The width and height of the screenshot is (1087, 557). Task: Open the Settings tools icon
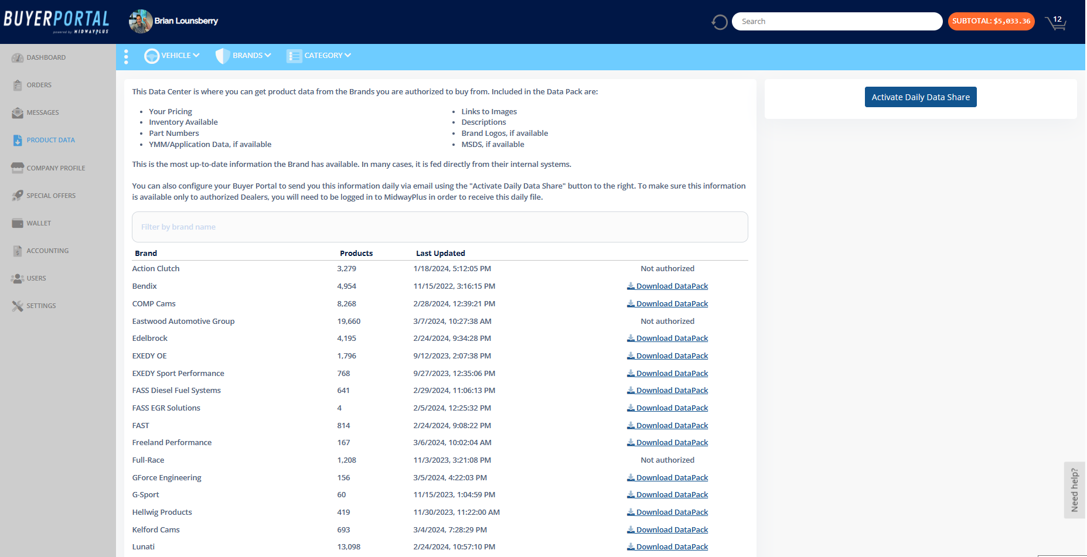[18, 306]
